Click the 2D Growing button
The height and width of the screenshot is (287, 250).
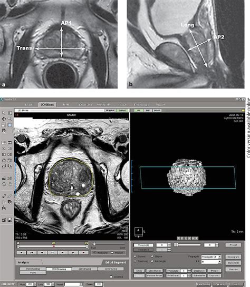pyautogui.click(x=85, y=269)
